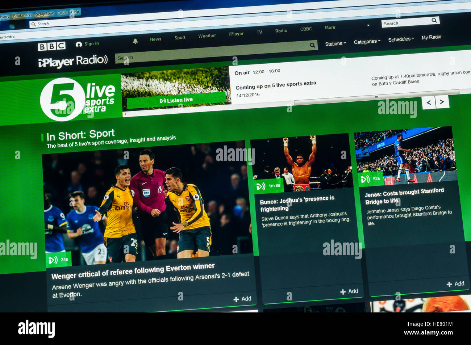Click the browser search box magnifier icon
Image resolution: width=471 pixels, height=345 pixels.
click(x=34, y=24)
